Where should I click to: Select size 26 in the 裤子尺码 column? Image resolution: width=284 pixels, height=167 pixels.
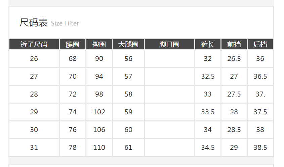pos(34,59)
